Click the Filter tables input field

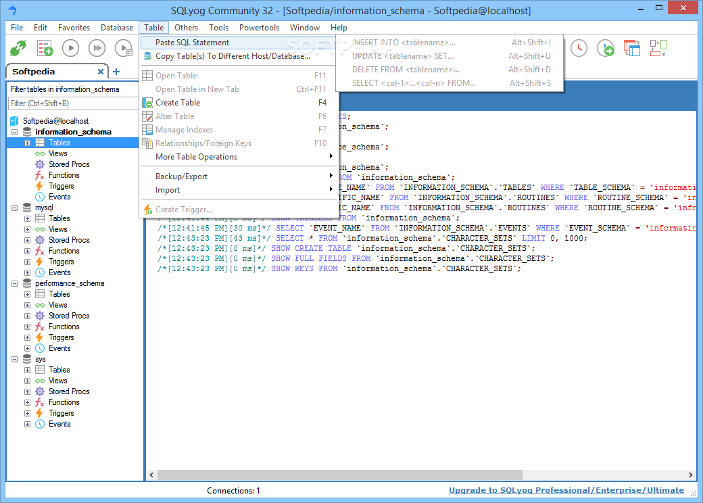click(72, 103)
